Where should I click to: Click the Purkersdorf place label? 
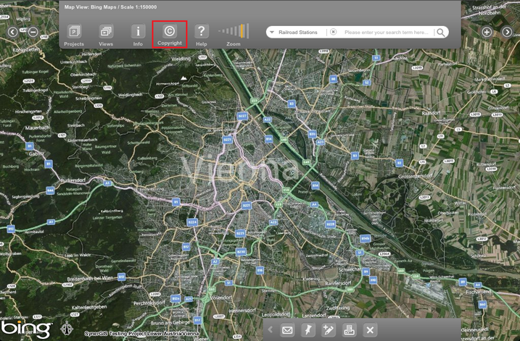pos(73,180)
